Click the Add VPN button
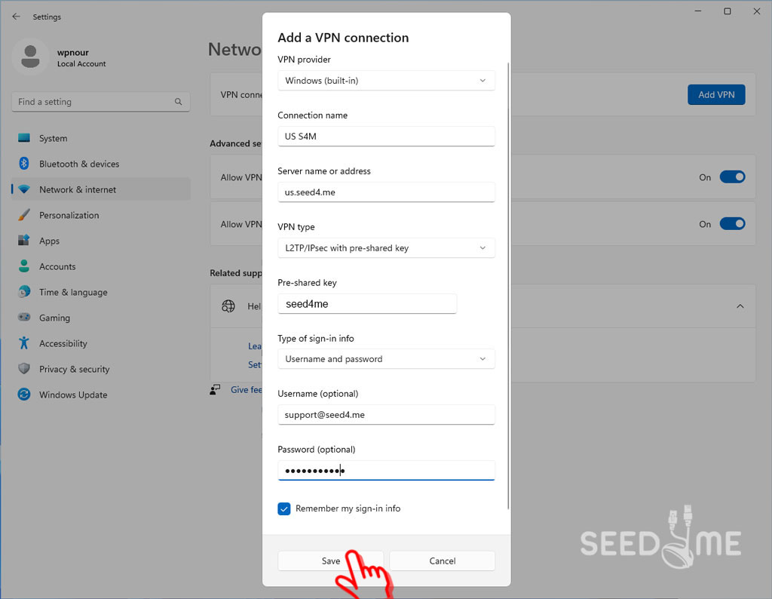The image size is (772, 599). [x=716, y=94]
